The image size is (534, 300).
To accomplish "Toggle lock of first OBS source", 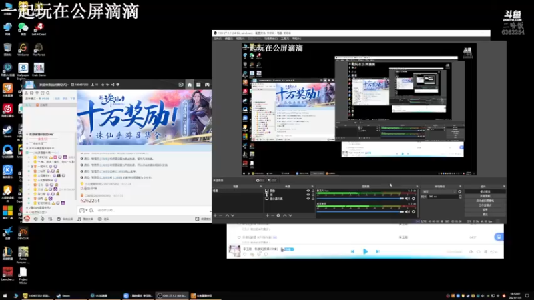I will pyautogui.click(x=313, y=191).
